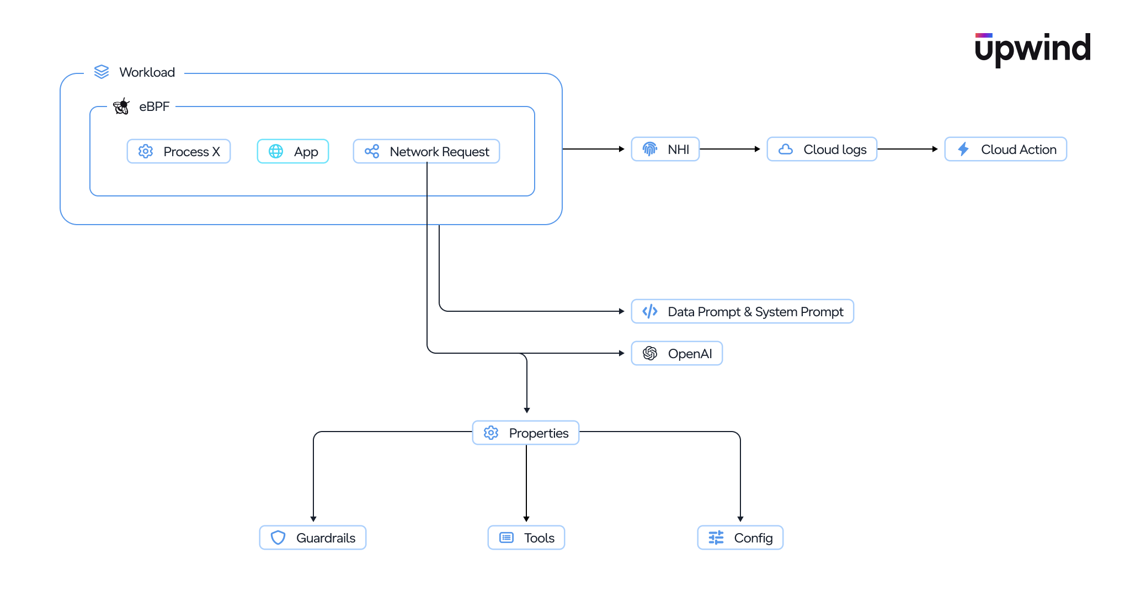The height and width of the screenshot is (596, 1141).
Task: Click the Properties label
Action: (539, 434)
